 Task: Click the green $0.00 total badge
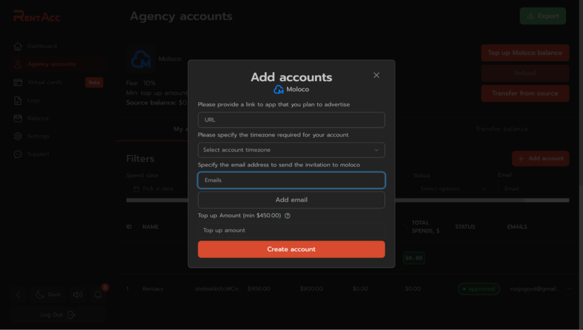point(414,258)
